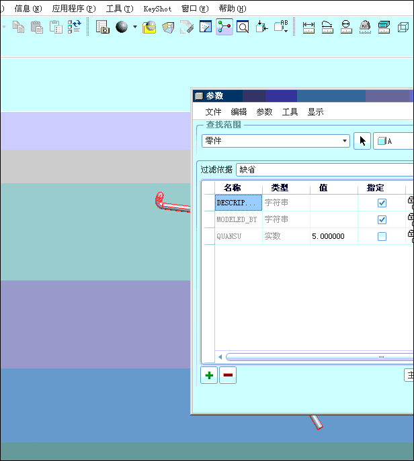414x461 pixels.
Task: Click the mass properties weight icon
Action: 365,28
